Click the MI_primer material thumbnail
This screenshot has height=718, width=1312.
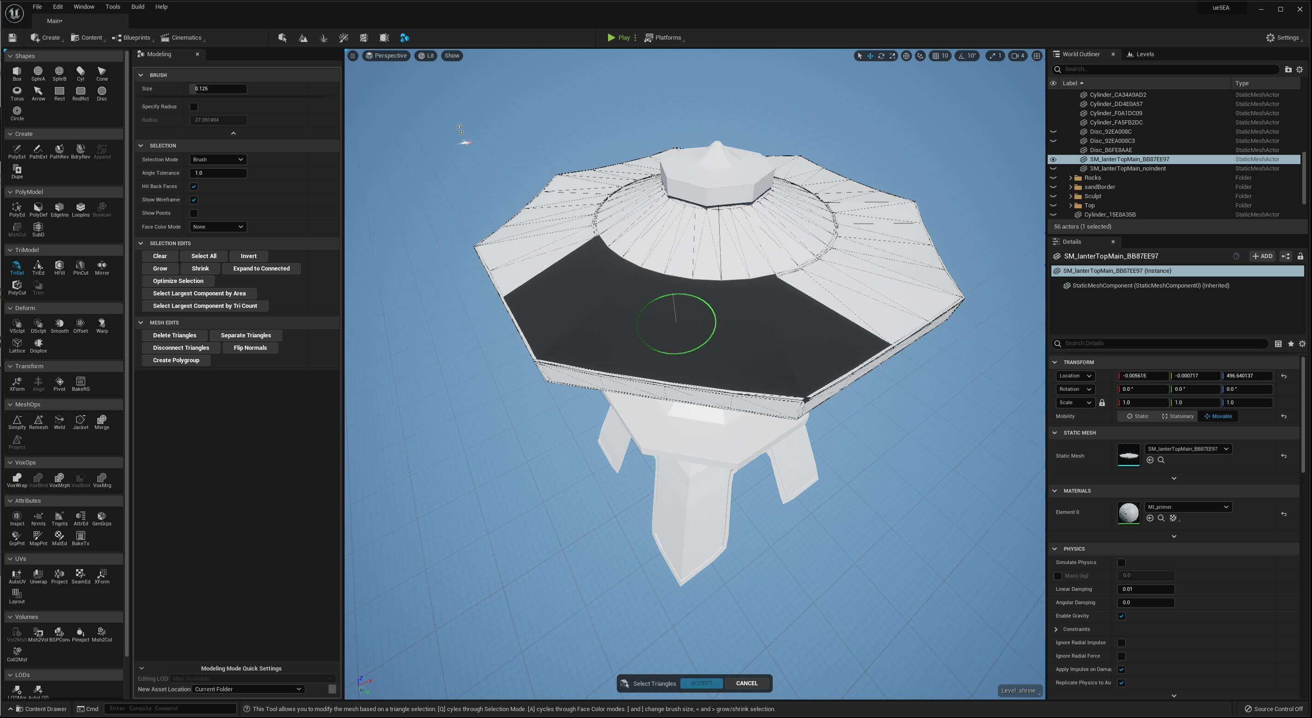click(1129, 513)
